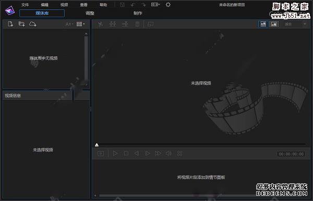Click the fast forward button

coord(158,154)
